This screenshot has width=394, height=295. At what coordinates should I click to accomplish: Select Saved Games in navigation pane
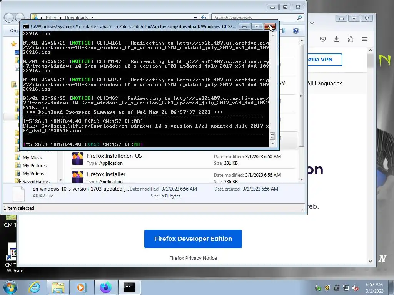tap(36, 181)
